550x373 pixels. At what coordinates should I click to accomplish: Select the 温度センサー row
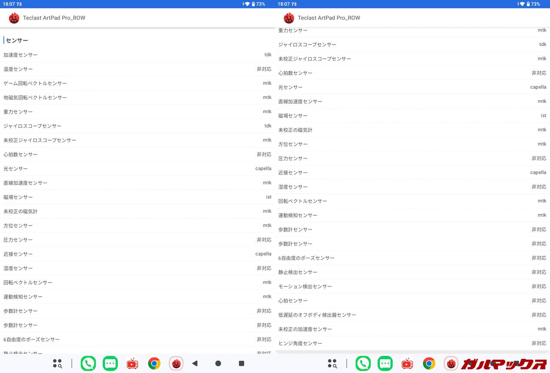pos(137,69)
